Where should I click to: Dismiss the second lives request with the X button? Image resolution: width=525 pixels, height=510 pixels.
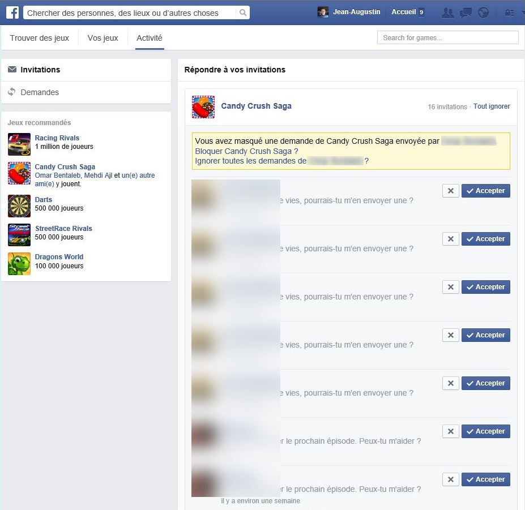point(451,239)
